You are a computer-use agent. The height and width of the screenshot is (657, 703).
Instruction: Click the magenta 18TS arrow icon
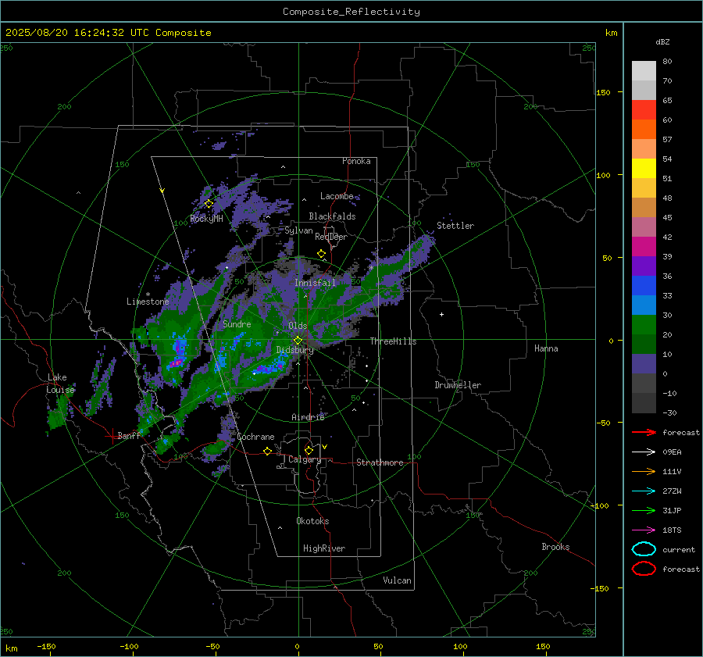pyautogui.click(x=644, y=530)
